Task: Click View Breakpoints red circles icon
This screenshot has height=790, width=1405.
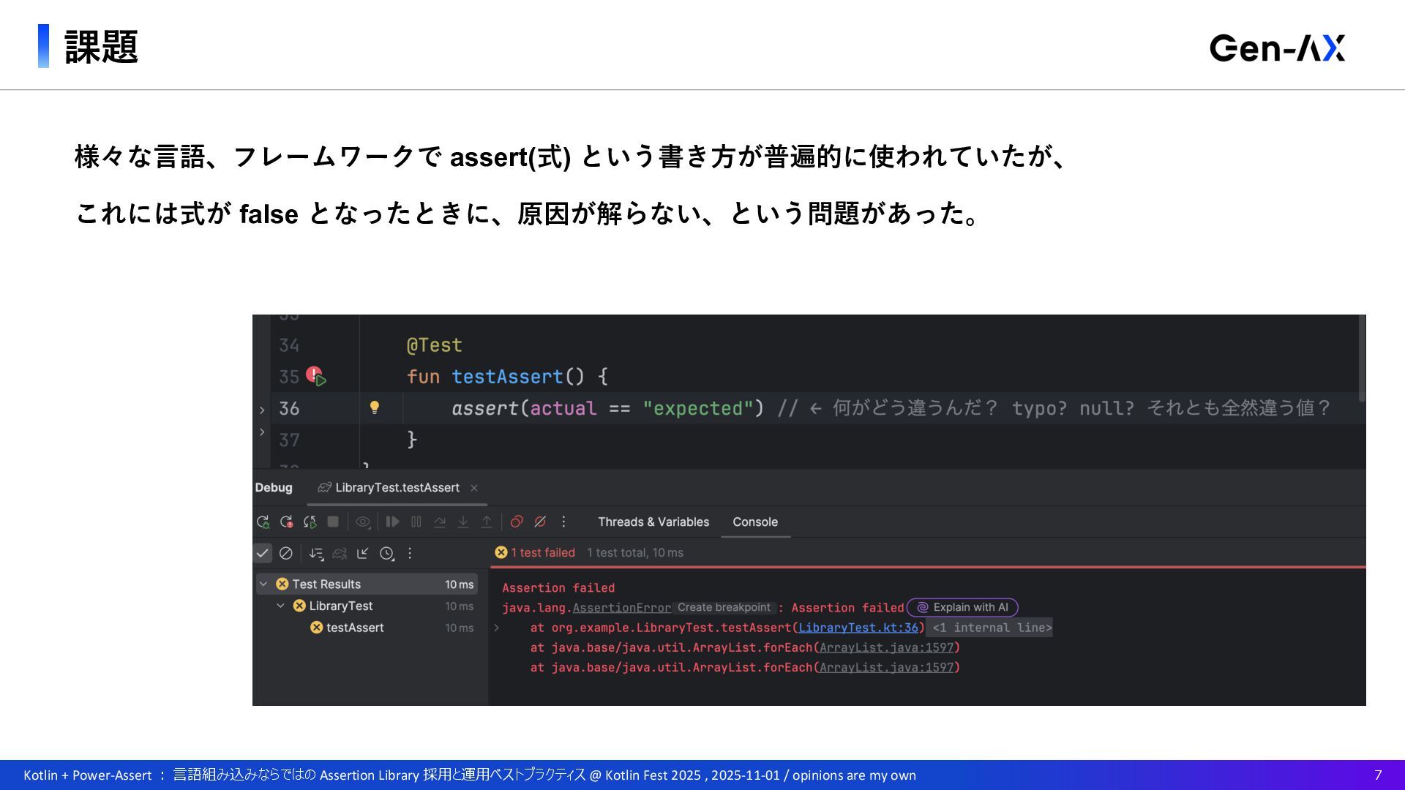Action: click(x=517, y=522)
